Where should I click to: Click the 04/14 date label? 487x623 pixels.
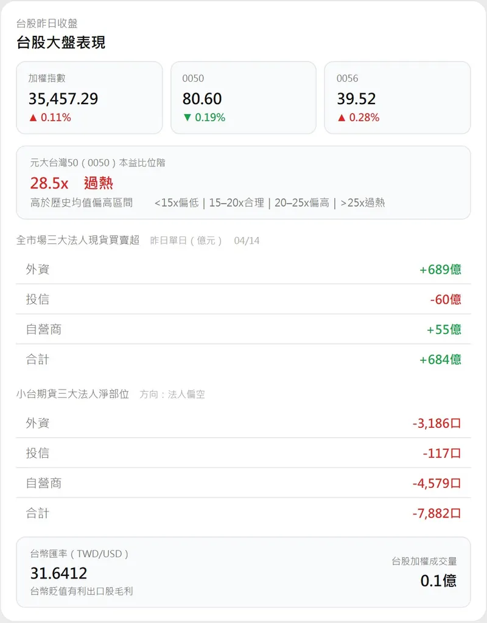pyautogui.click(x=247, y=241)
